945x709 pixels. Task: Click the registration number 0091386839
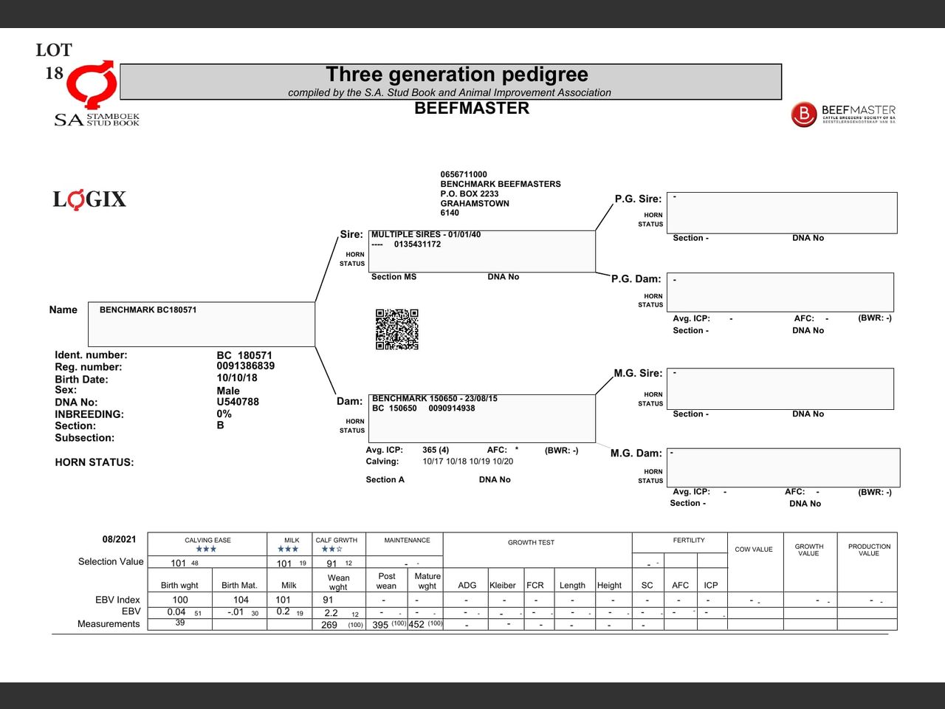(x=245, y=366)
